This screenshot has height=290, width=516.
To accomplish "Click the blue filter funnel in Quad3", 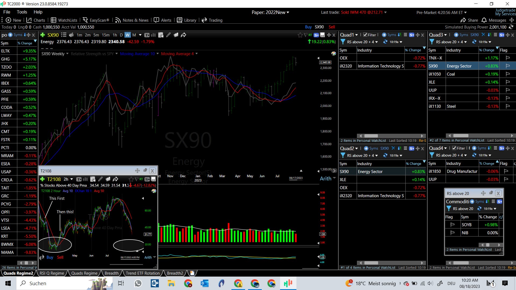I will pos(432,42).
